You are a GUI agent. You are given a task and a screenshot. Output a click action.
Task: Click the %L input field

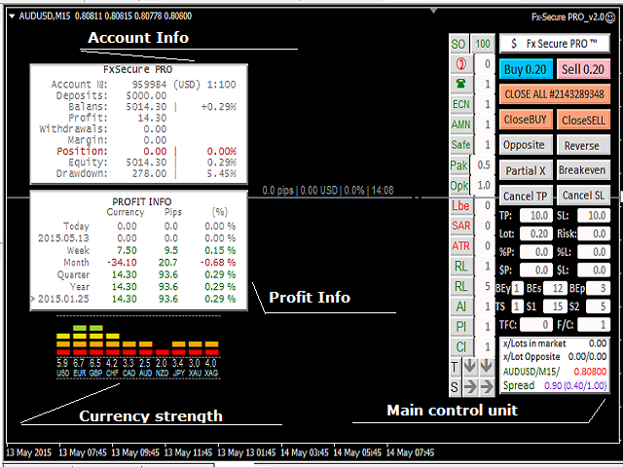pos(594,252)
